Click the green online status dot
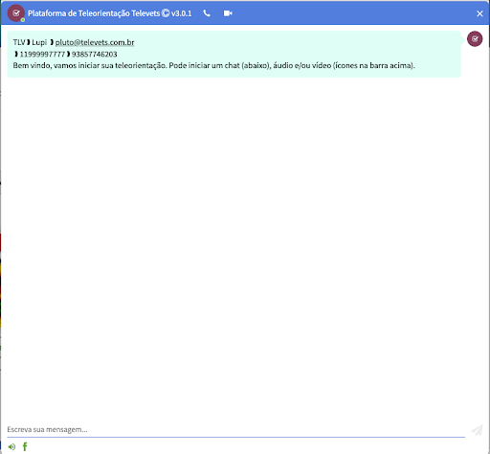490x454 pixels. (23, 20)
